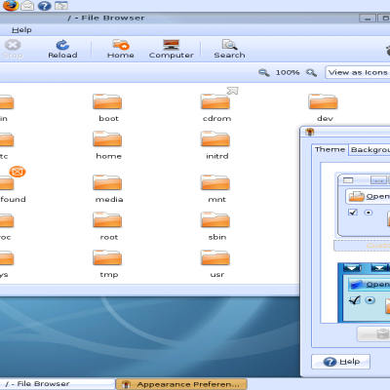This screenshot has width=390, height=390.
Task: Select the tmp folder
Action: pos(107,257)
